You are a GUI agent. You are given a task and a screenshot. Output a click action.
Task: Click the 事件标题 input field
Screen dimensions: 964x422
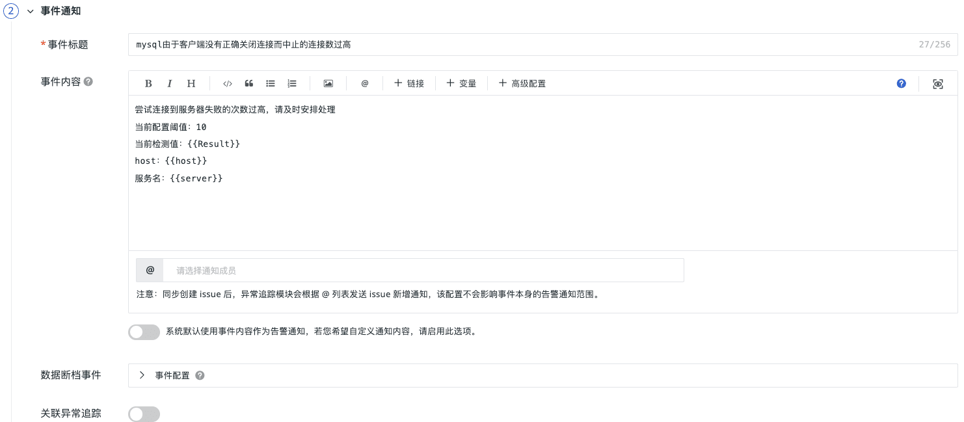point(520,45)
